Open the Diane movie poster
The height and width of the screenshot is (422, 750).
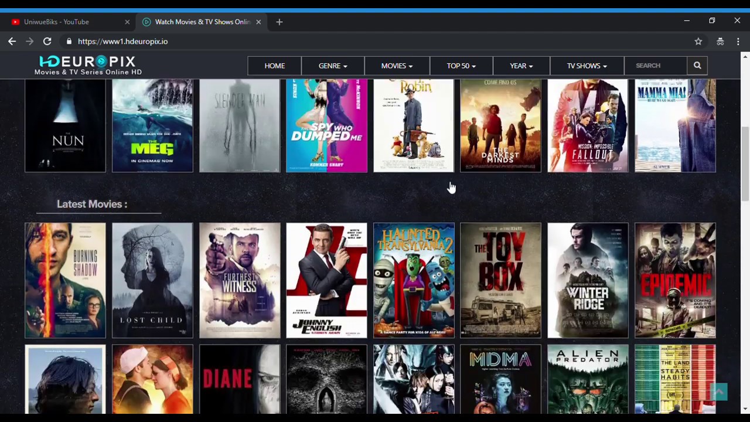click(x=240, y=379)
